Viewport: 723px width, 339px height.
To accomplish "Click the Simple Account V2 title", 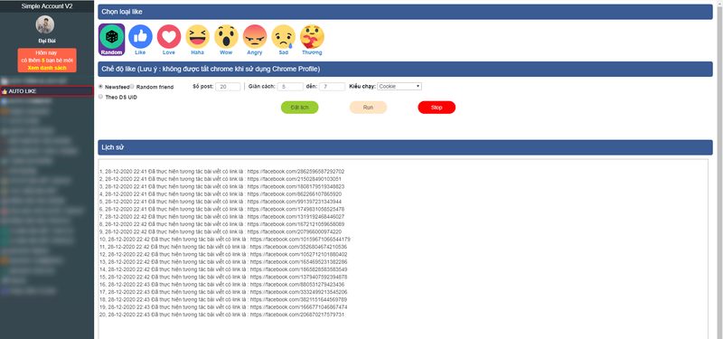I will coord(47,6).
